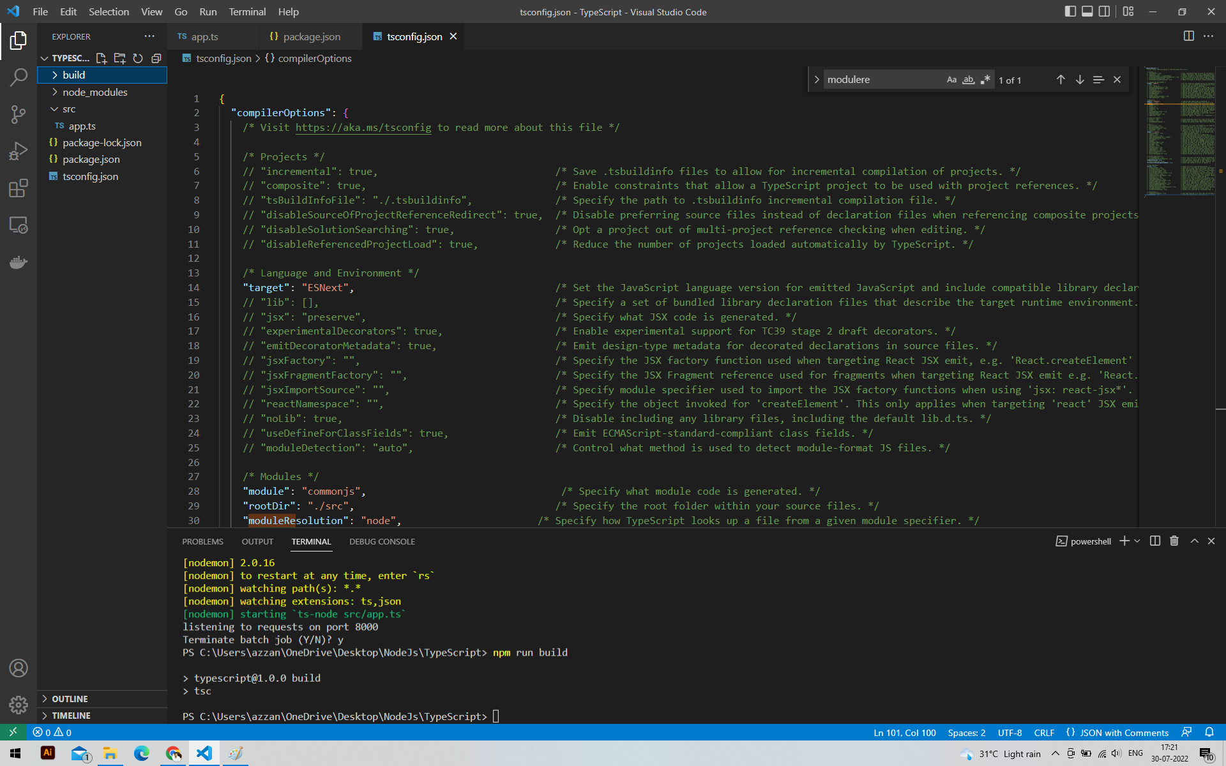Open the Extensions view
This screenshot has height=766, width=1226.
[19, 188]
